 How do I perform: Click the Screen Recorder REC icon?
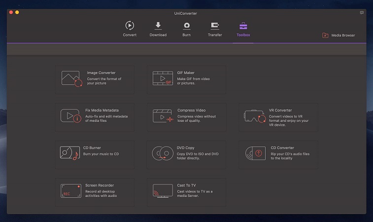click(71, 191)
